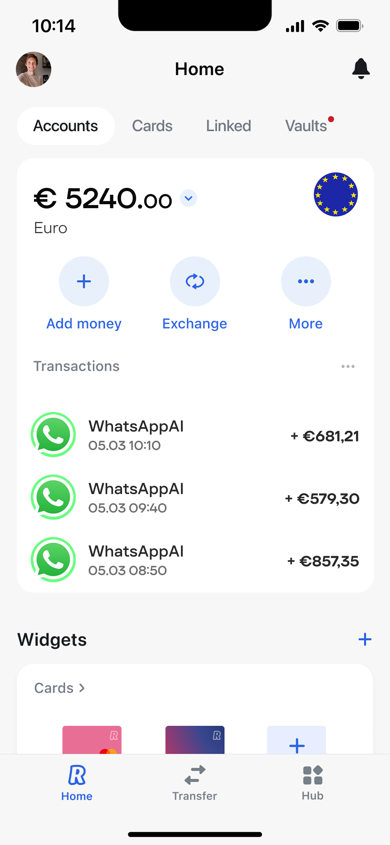Viewport: 390px width, 845px height.
Task: Expand the Cards widget chevron
Action: [82, 688]
